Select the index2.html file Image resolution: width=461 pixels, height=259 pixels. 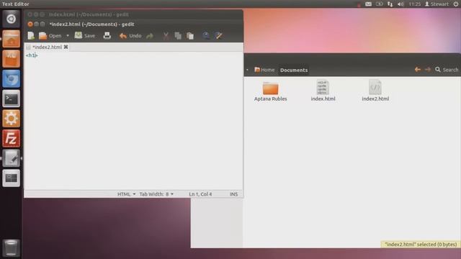[375, 91]
